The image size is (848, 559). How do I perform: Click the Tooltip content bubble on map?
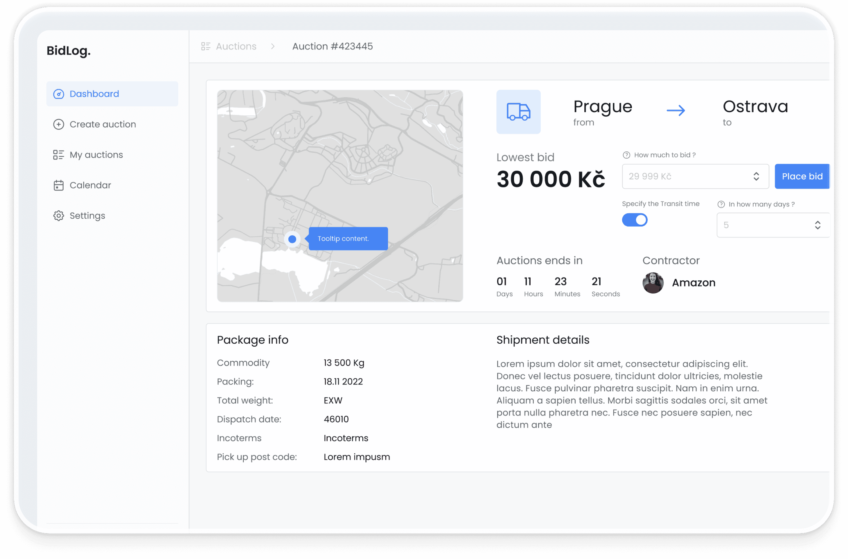tap(348, 239)
